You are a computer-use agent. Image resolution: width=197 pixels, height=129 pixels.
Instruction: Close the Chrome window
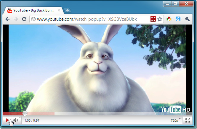coord(186,4)
